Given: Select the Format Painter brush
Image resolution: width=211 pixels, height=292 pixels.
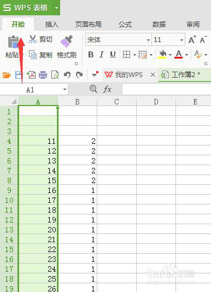Looking at the screenshot, I should coord(67,41).
